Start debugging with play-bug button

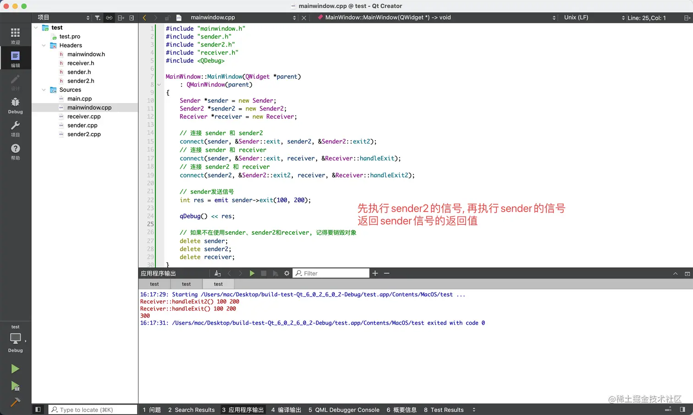15,386
